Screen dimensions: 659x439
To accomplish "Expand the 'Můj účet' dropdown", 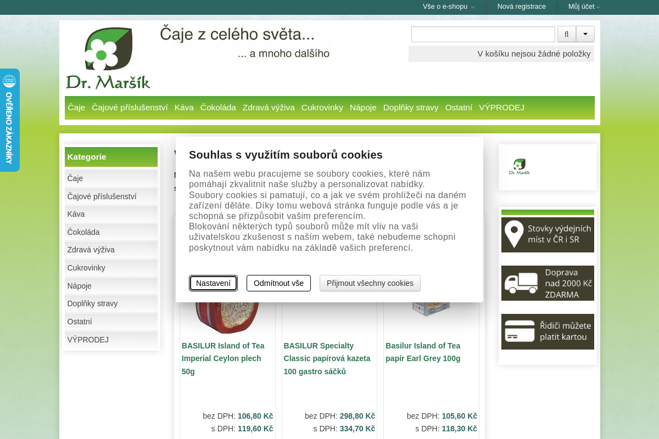I will tap(584, 7).
